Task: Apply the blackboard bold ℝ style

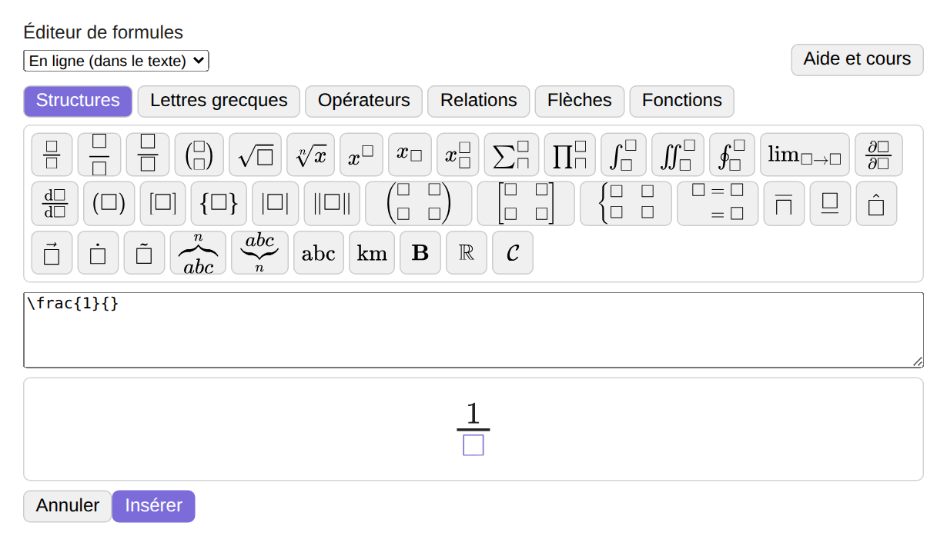Action: [x=467, y=253]
